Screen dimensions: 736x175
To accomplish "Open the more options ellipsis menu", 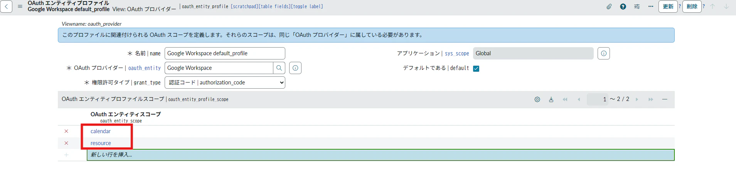I will pos(651,7).
